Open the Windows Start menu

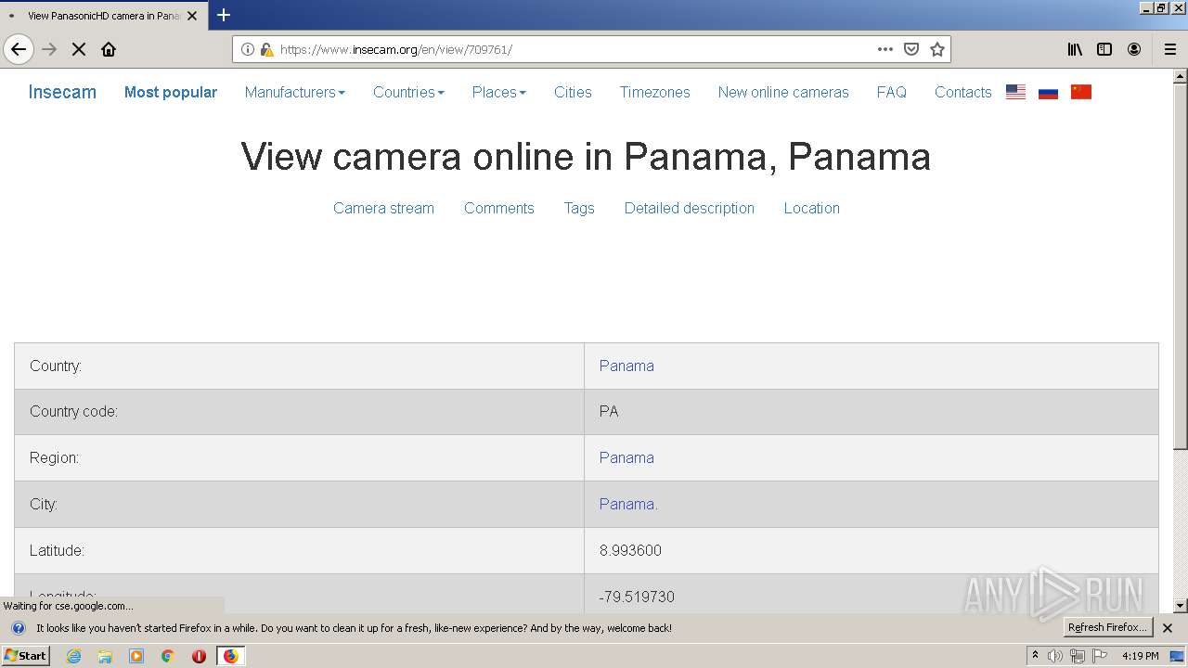coord(25,656)
